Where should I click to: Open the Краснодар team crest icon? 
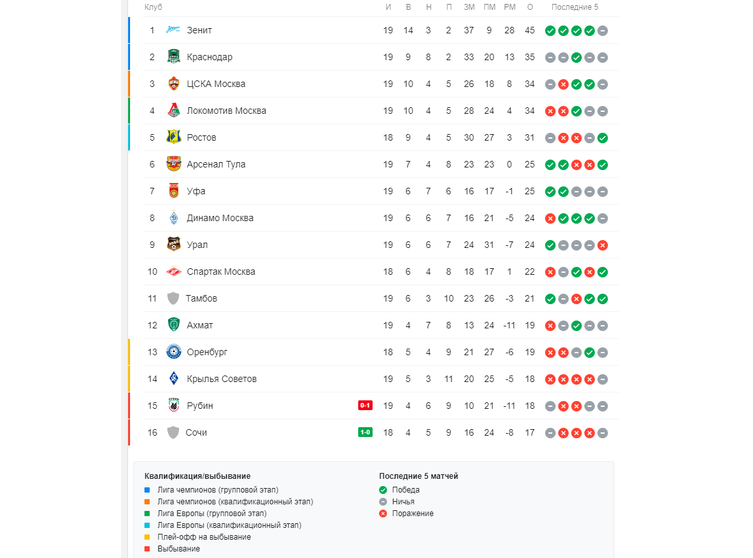(x=173, y=57)
